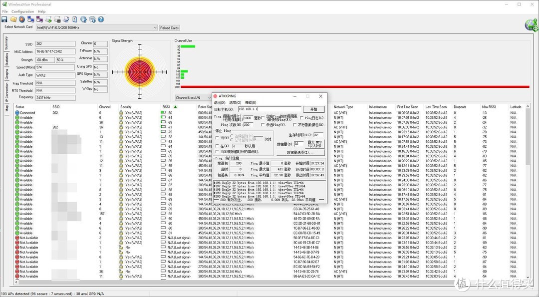Image resolution: width=539 pixels, height=297 pixels.
Task: Open the ATKKPING 退出(X) menu
Action: click(220, 103)
